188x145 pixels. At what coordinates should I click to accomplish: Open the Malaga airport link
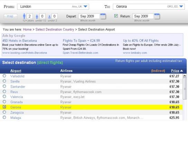(16, 118)
